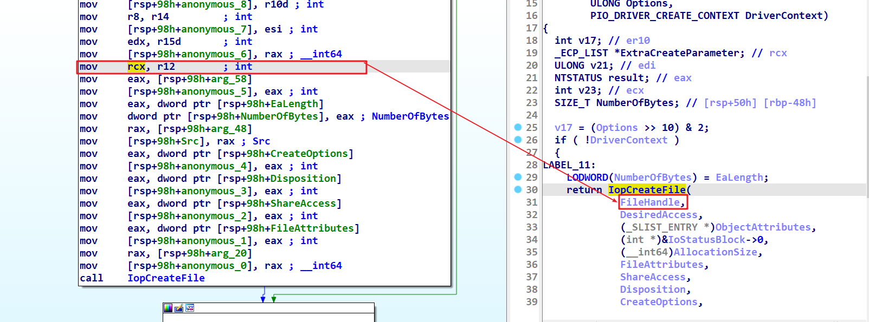Toggle breakpoint dot on pseudocode line 30
Image resolution: width=869 pixels, height=322 pixels.
[x=518, y=189]
